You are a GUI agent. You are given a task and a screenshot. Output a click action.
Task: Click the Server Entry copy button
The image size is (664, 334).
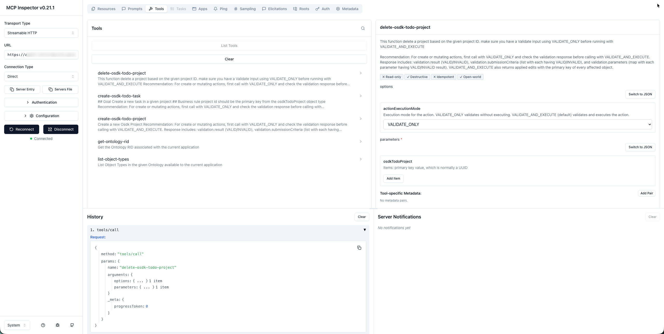point(22,89)
